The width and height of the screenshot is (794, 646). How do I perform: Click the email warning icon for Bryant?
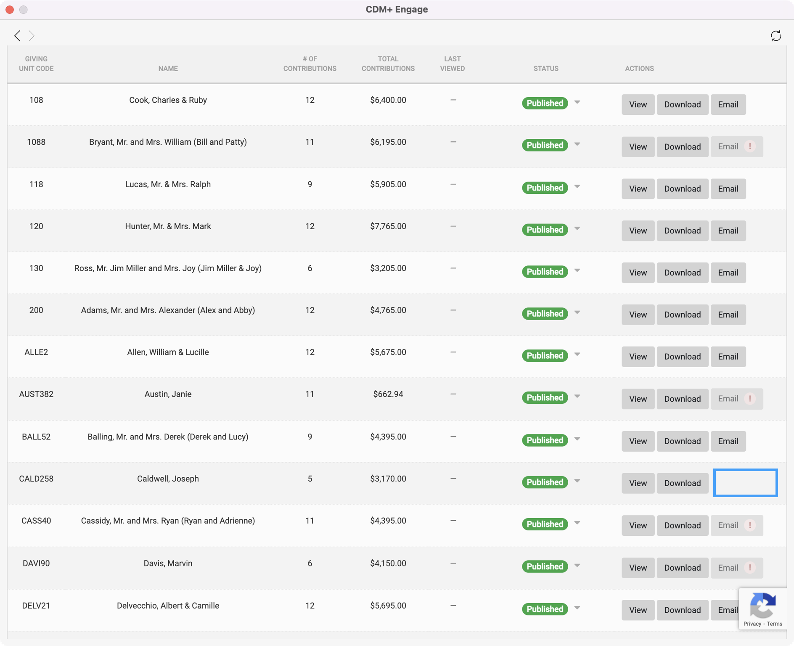tap(750, 146)
